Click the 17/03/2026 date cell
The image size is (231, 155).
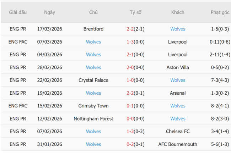point(50,29)
